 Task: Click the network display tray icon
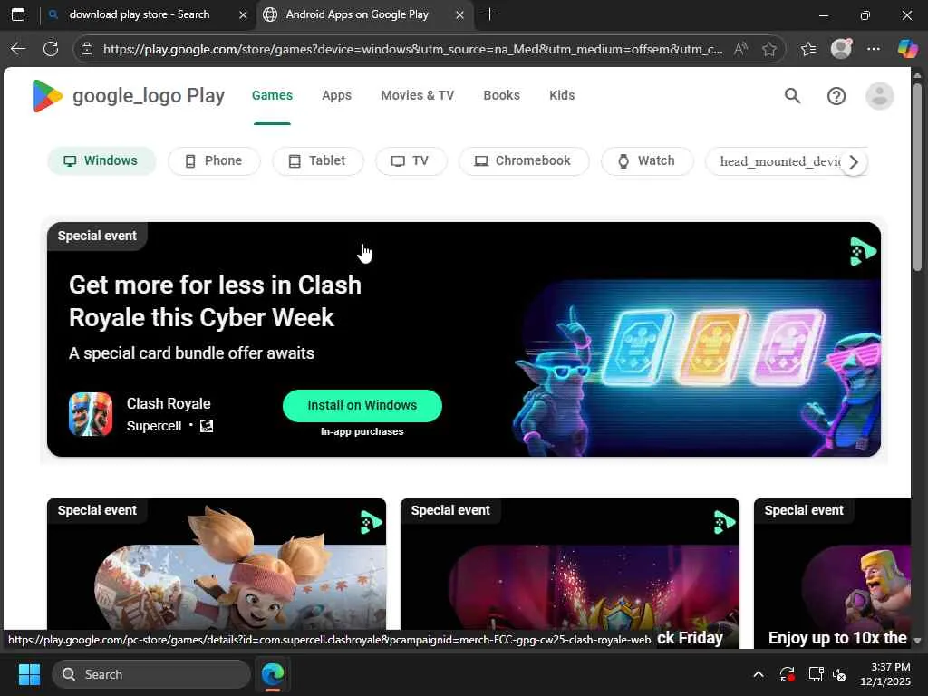point(817,674)
